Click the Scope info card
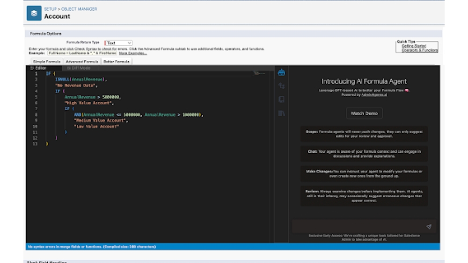The height and width of the screenshot is (263, 468). 364,134
